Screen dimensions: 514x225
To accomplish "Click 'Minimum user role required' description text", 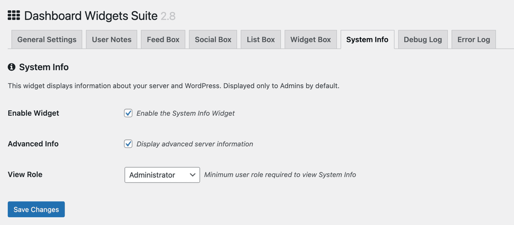I will 280,175.
